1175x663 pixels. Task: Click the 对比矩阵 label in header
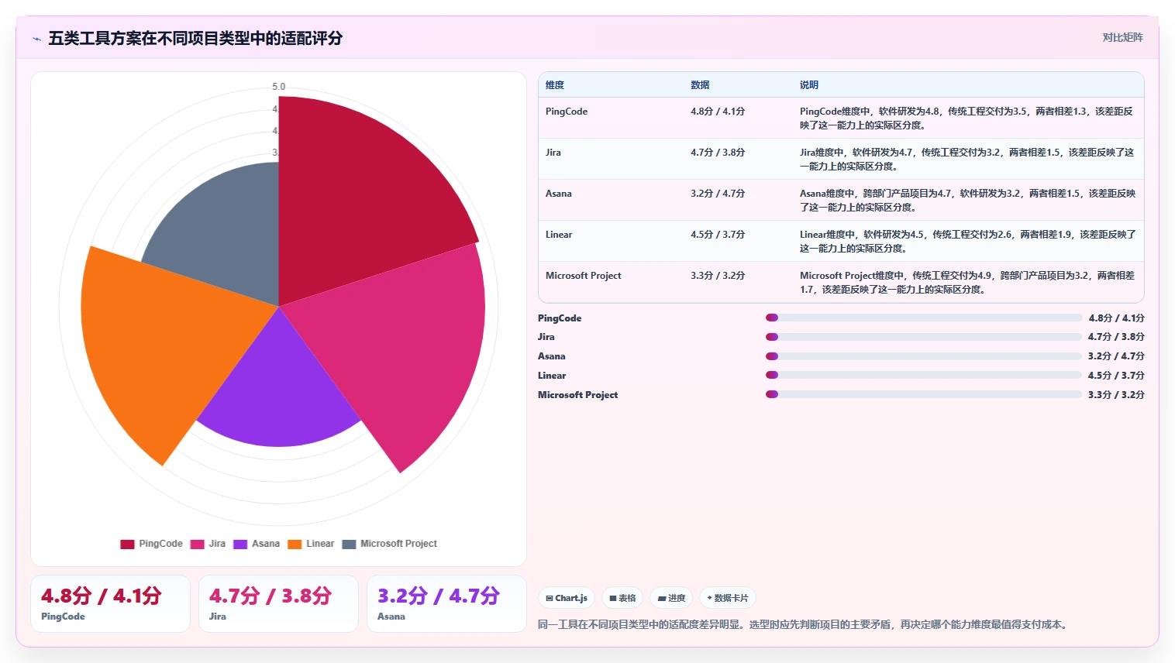click(1122, 37)
